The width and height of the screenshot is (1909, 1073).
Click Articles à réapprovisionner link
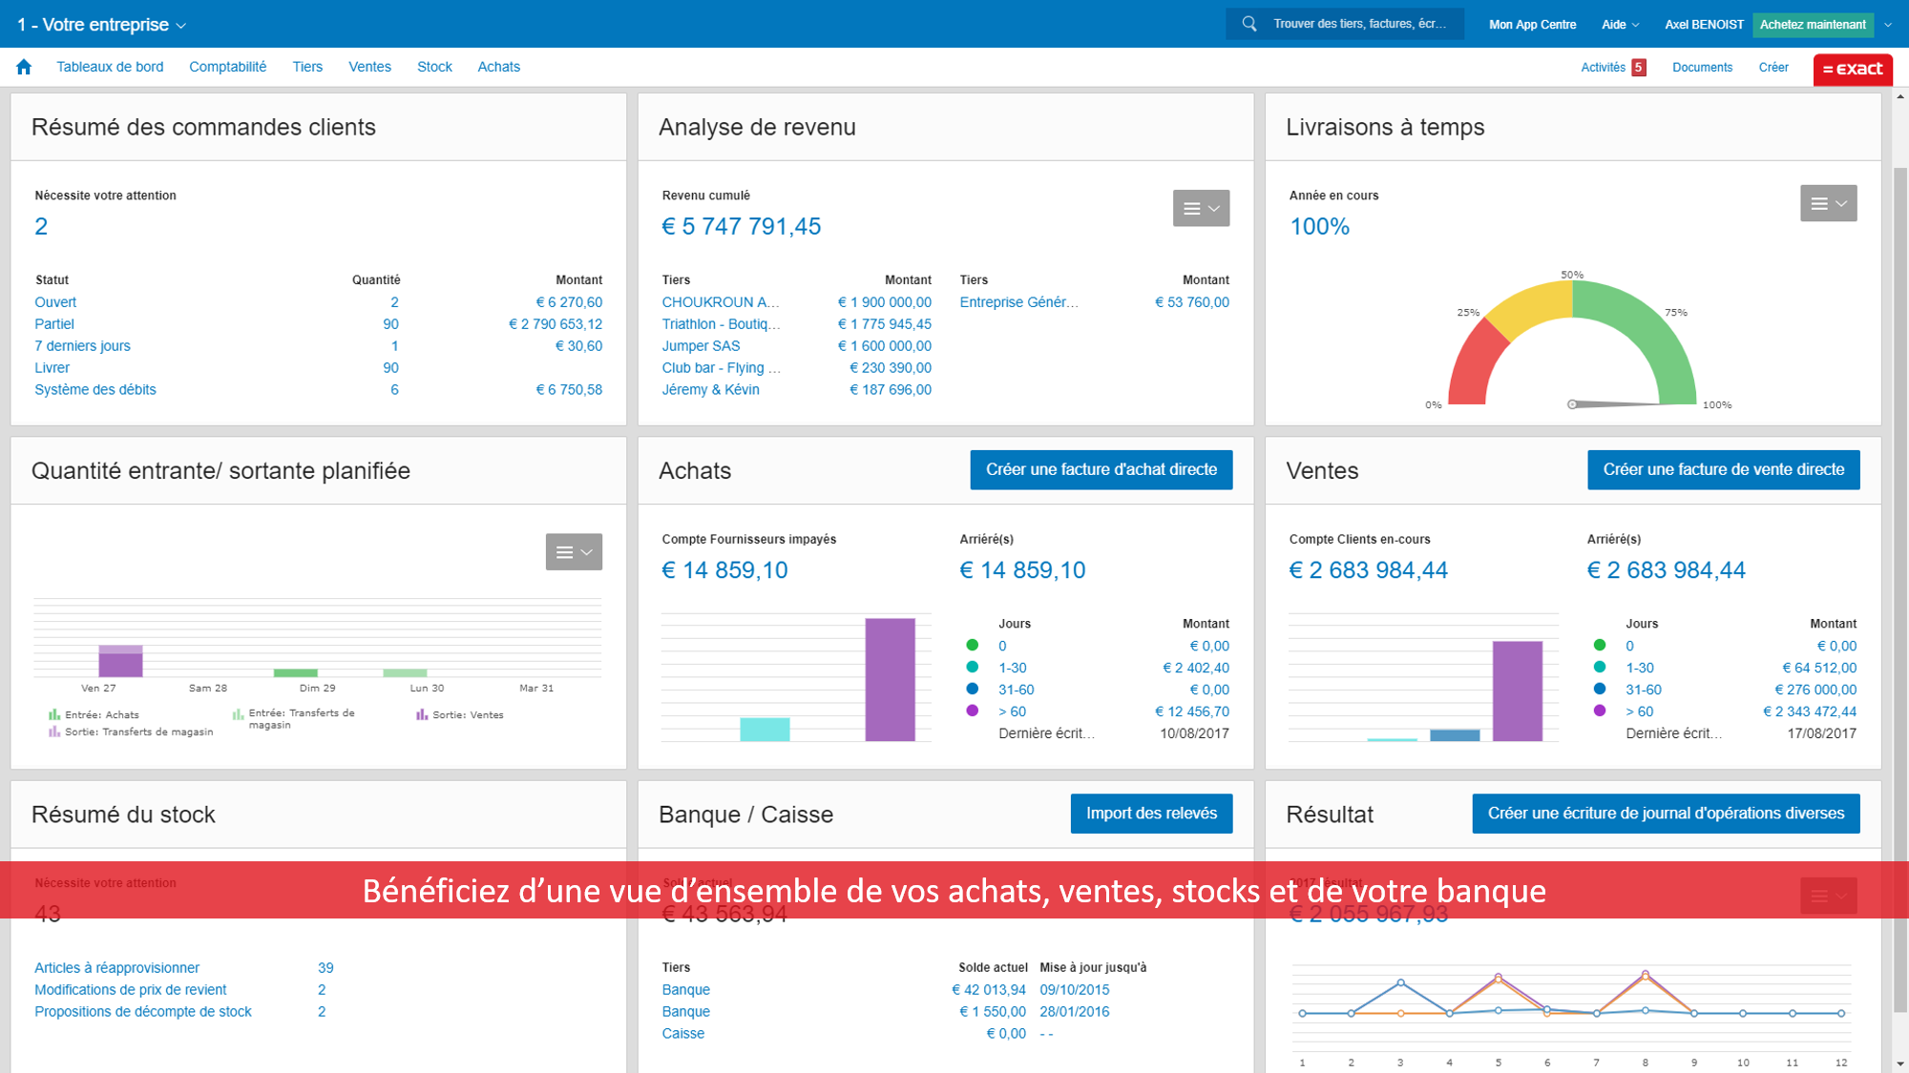coord(116,967)
